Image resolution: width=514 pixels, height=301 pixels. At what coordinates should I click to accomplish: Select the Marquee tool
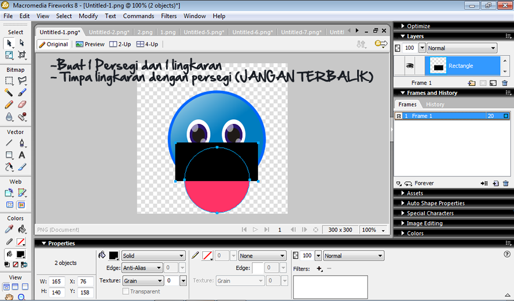pyautogui.click(x=9, y=80)
